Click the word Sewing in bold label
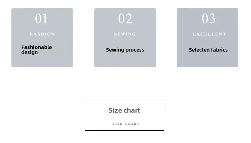 pos(115,50)
